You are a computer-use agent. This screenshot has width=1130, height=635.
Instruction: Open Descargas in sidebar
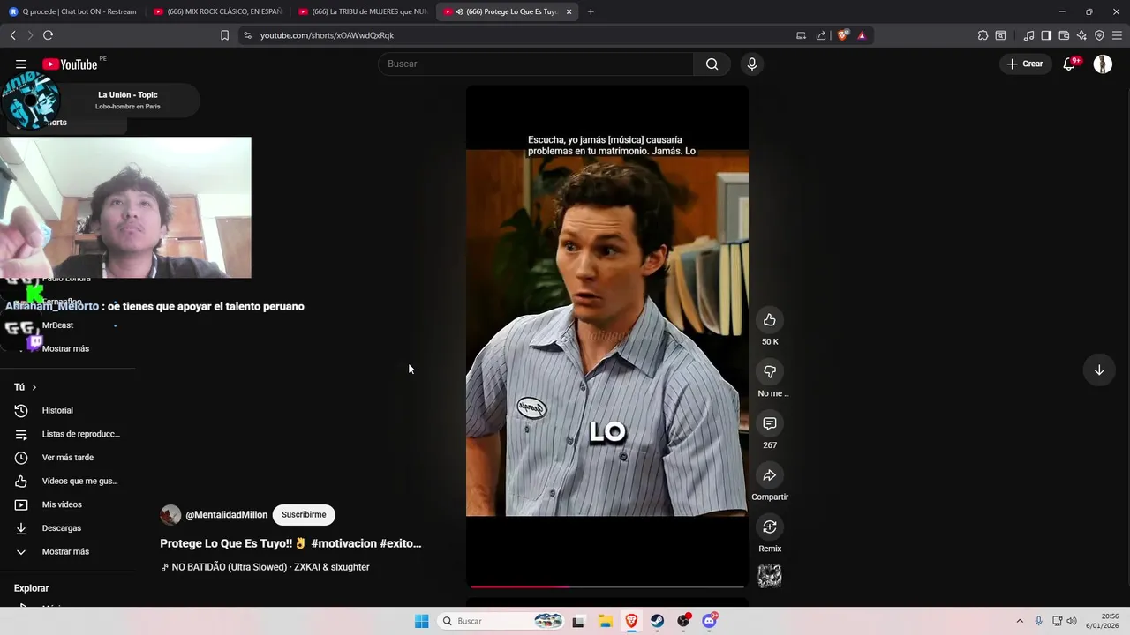(64, 528)
